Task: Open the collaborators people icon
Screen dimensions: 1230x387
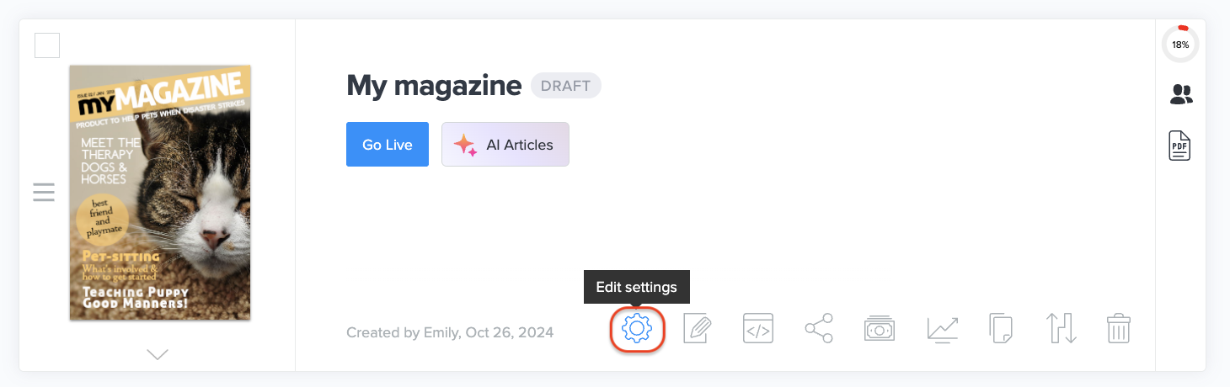Action: coord(1181,95)
